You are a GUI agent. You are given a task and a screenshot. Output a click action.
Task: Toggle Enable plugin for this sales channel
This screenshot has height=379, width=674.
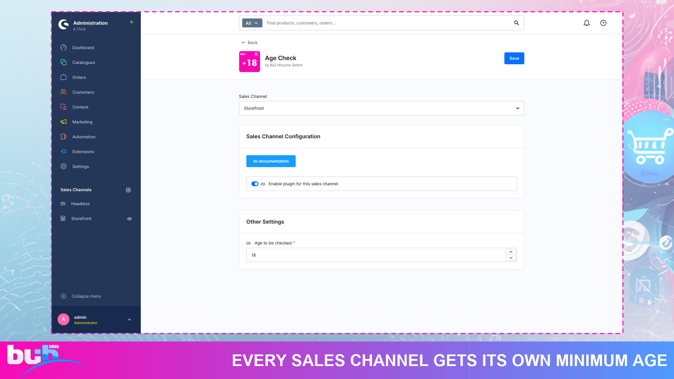pyautogui.click(x=255, y=184)
